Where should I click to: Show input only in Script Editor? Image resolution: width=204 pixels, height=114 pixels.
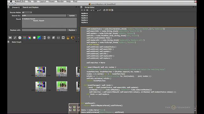pyautogui.click(x=104, y=10)
